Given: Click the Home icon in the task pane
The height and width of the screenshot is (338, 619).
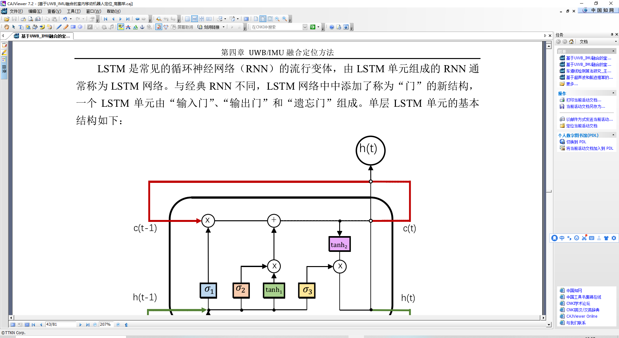Looking at the screenshot, I should tap(571, 42).
